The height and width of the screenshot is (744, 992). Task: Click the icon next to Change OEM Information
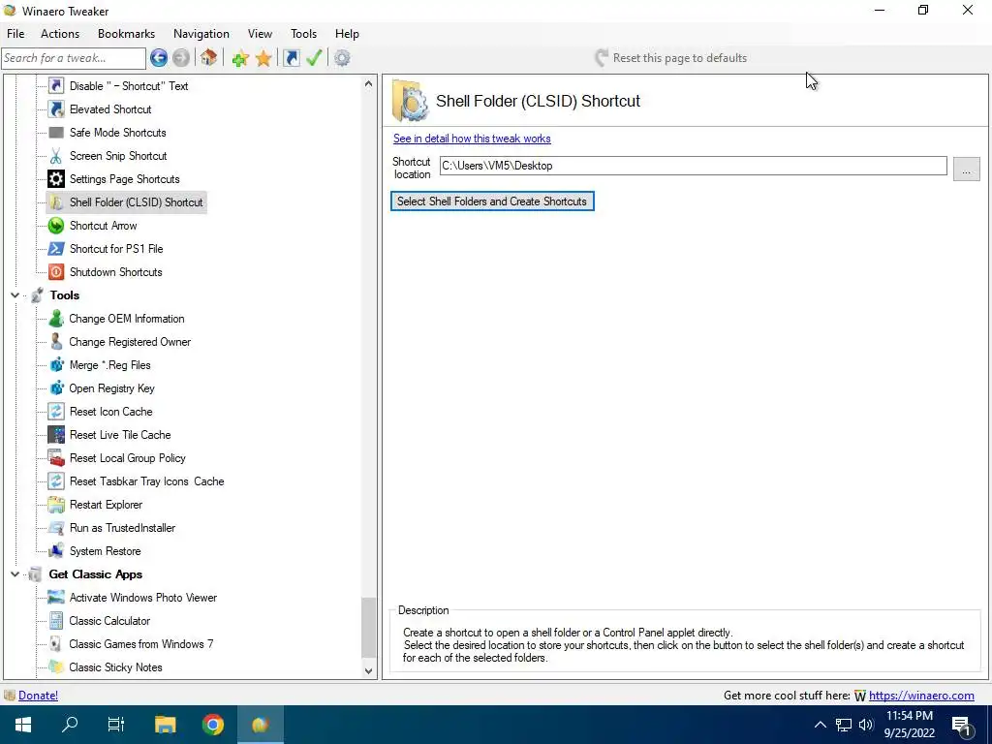[56, 319]
